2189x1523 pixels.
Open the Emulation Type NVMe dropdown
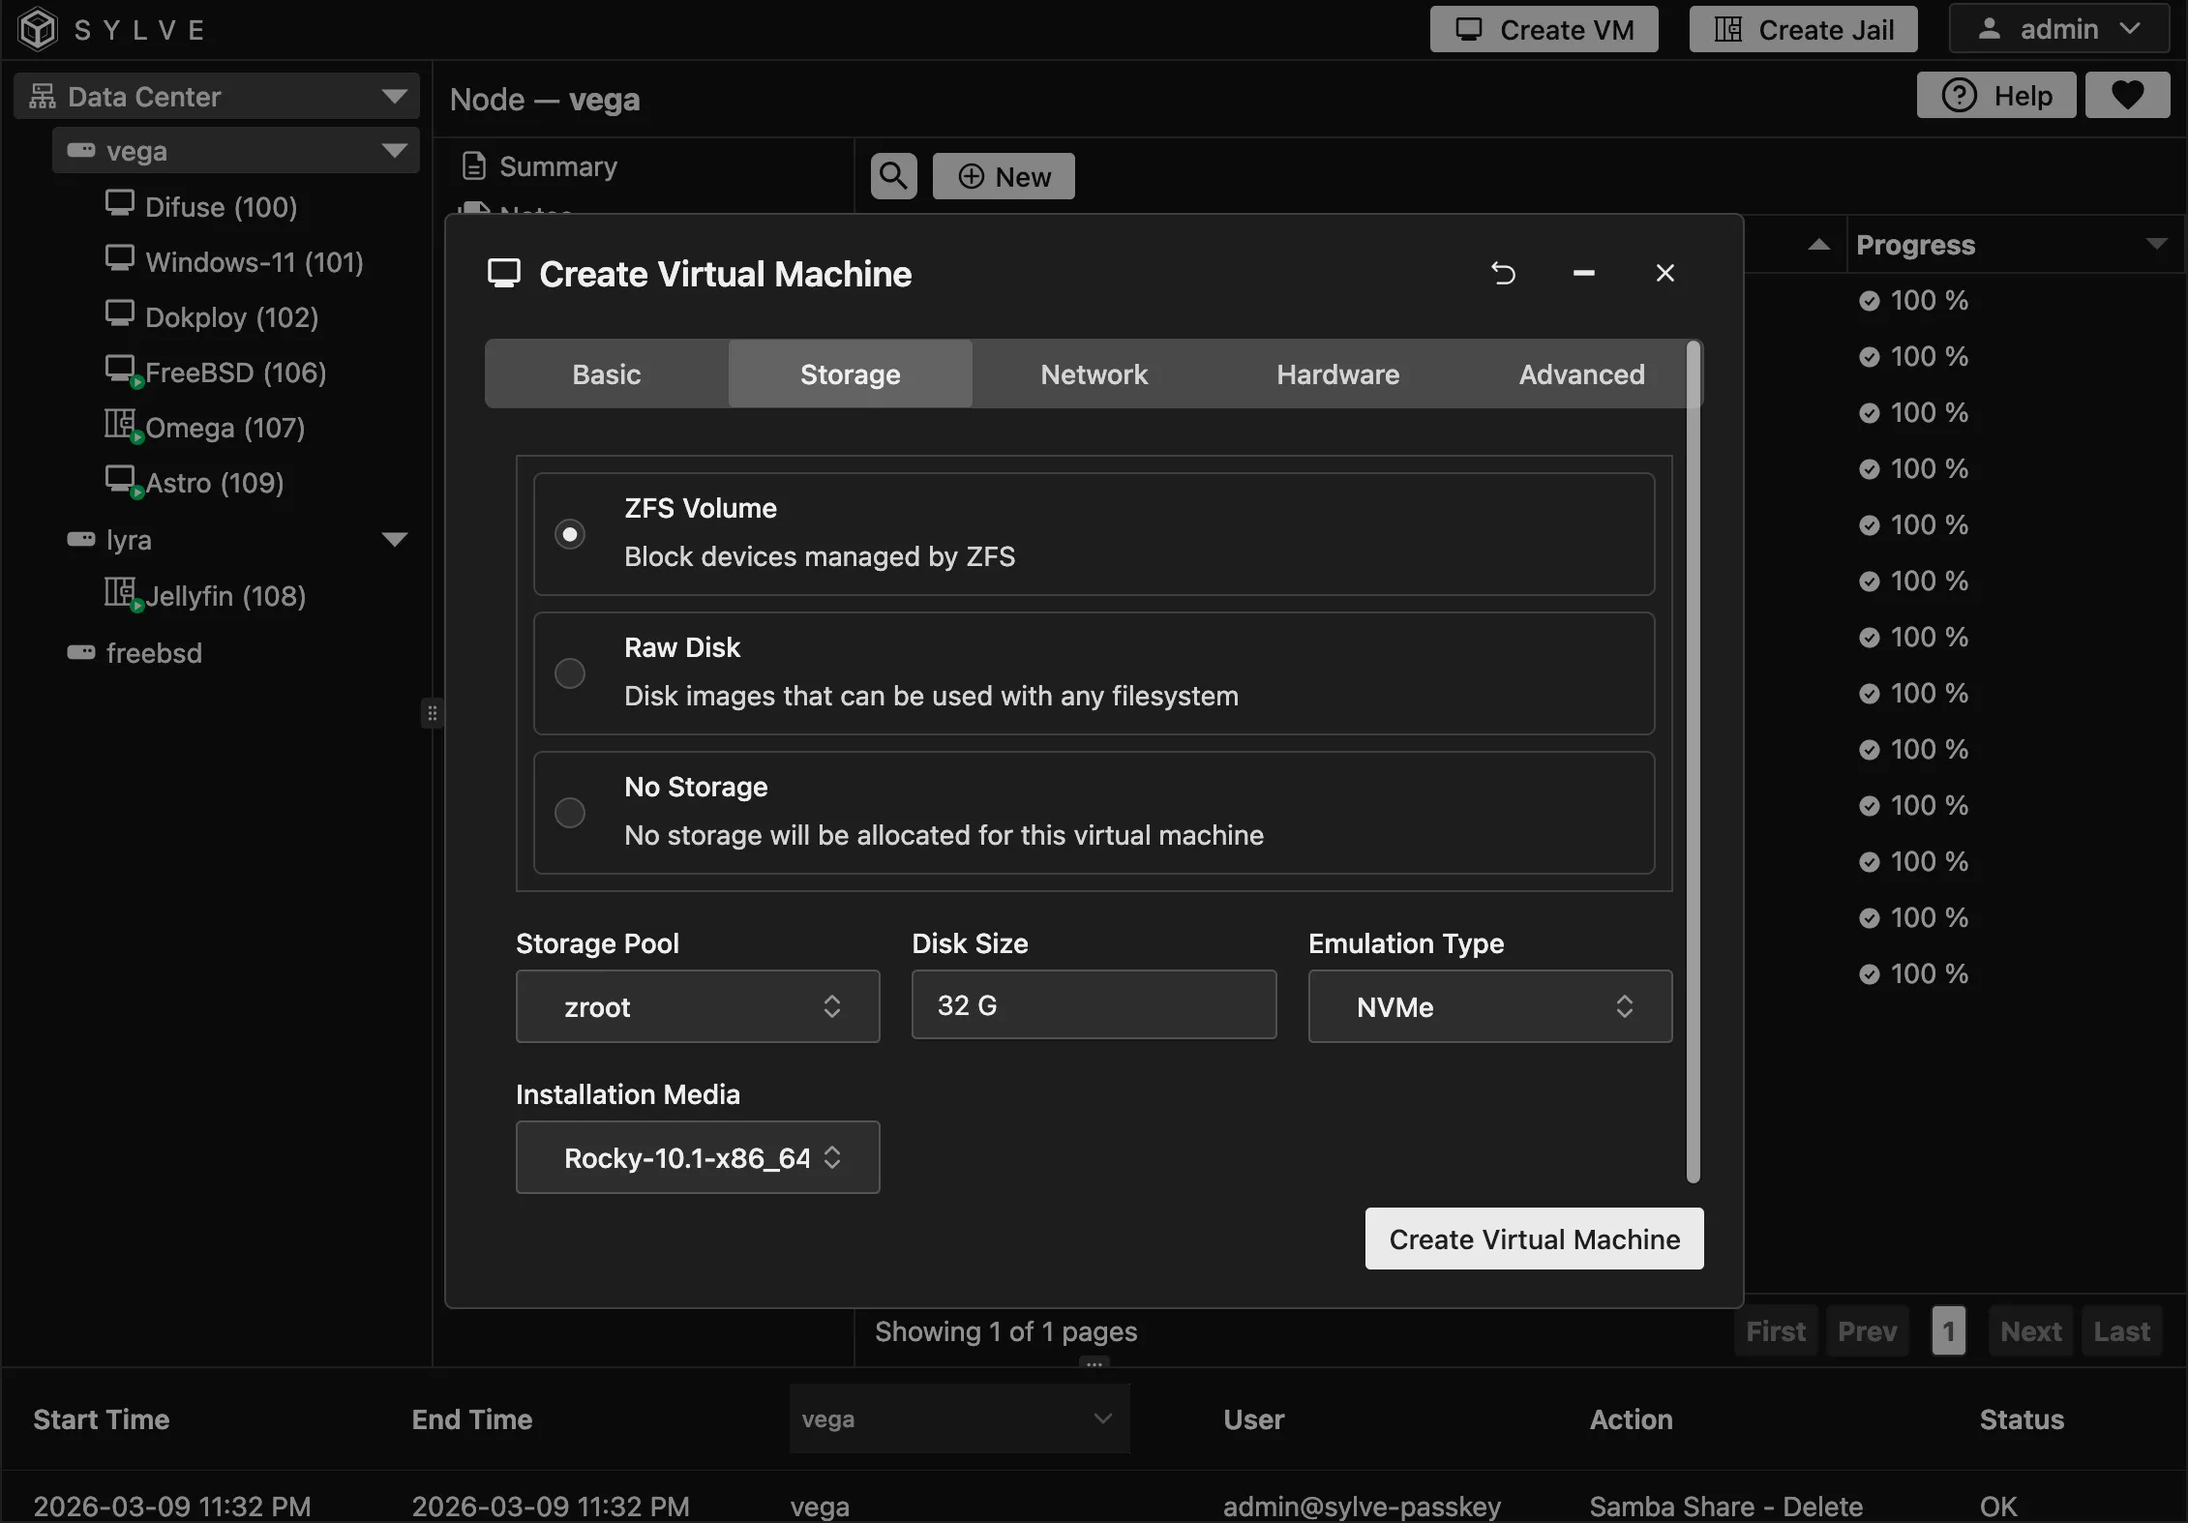click(1489, 1006)
